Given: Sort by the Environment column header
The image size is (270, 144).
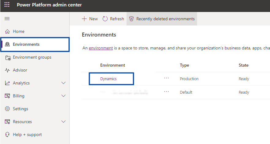Looking at the screenshot, I should 112,65.
